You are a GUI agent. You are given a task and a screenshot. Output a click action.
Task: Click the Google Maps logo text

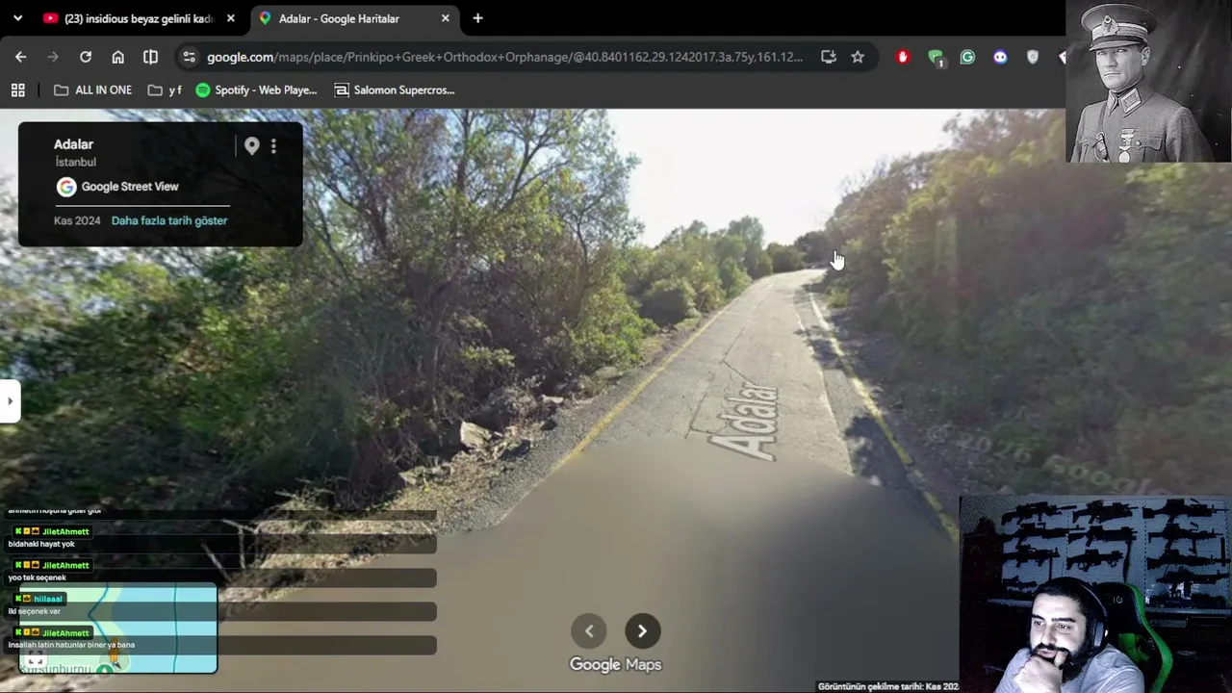click(616, 664)
